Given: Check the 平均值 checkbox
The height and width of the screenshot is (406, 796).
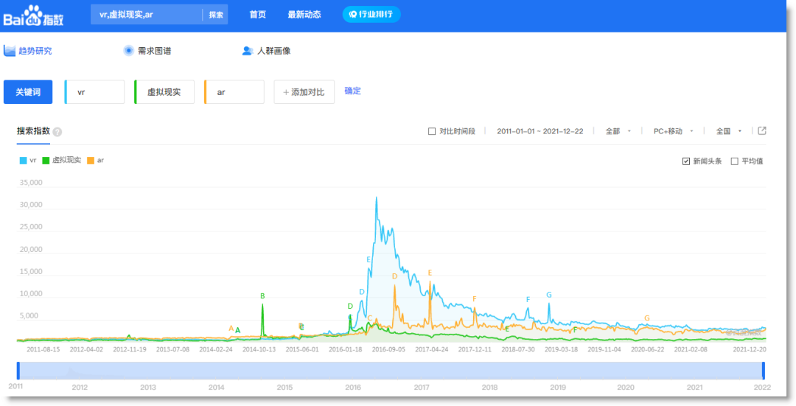Looking at the screenshot, I should pos(734,161).
